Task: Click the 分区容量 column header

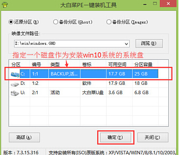Action: tap(145, 65)
